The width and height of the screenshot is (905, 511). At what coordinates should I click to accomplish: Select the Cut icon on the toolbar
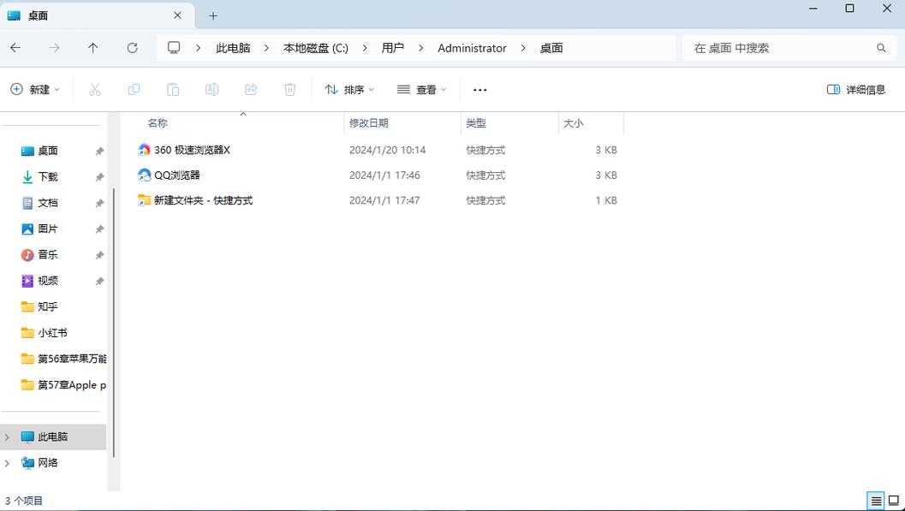(94, 89)
